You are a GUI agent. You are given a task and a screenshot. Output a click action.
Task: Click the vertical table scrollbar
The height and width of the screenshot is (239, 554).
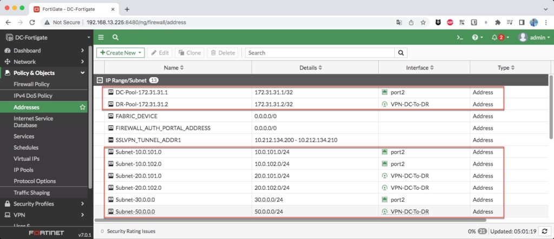(x=551, y=107)
